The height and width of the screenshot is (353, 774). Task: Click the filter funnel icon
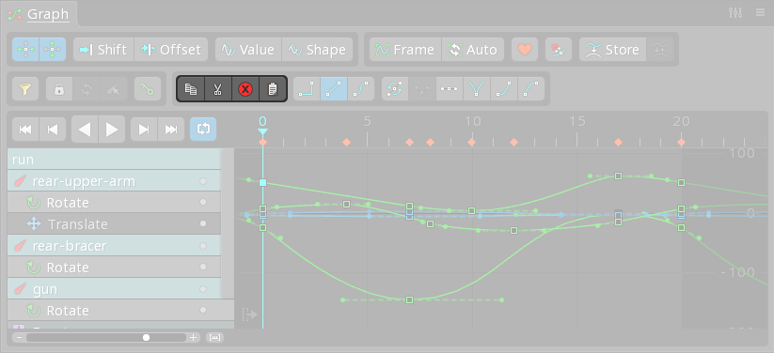coord(25,89)
